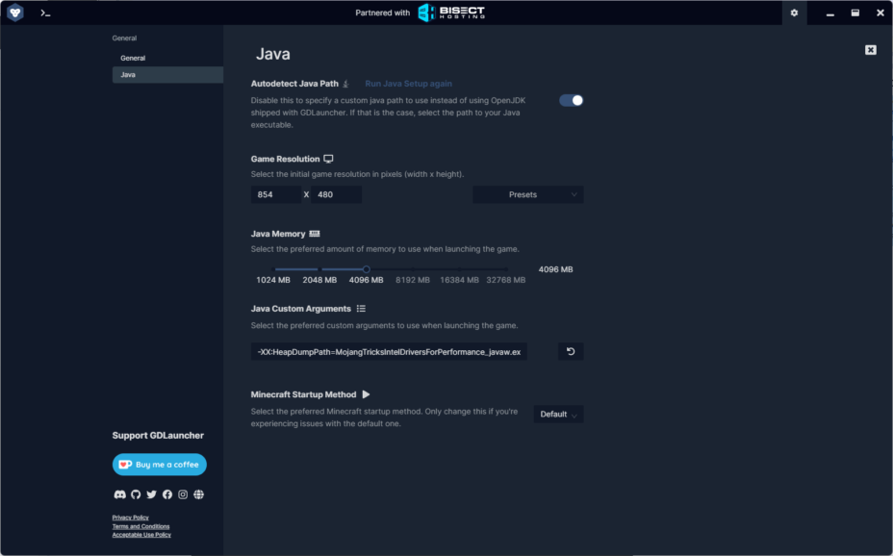
Task: Click the Instagram icon
Action: point(183,494)
